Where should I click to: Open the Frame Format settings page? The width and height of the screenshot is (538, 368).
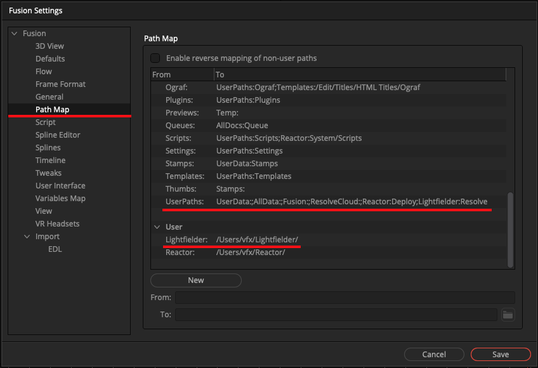(x=60, y=84)
